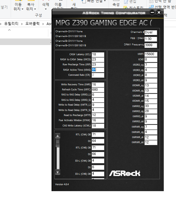Click the tRRD_S field showing 4
Viewport: 176px width, 198px height.
(98, 100)
